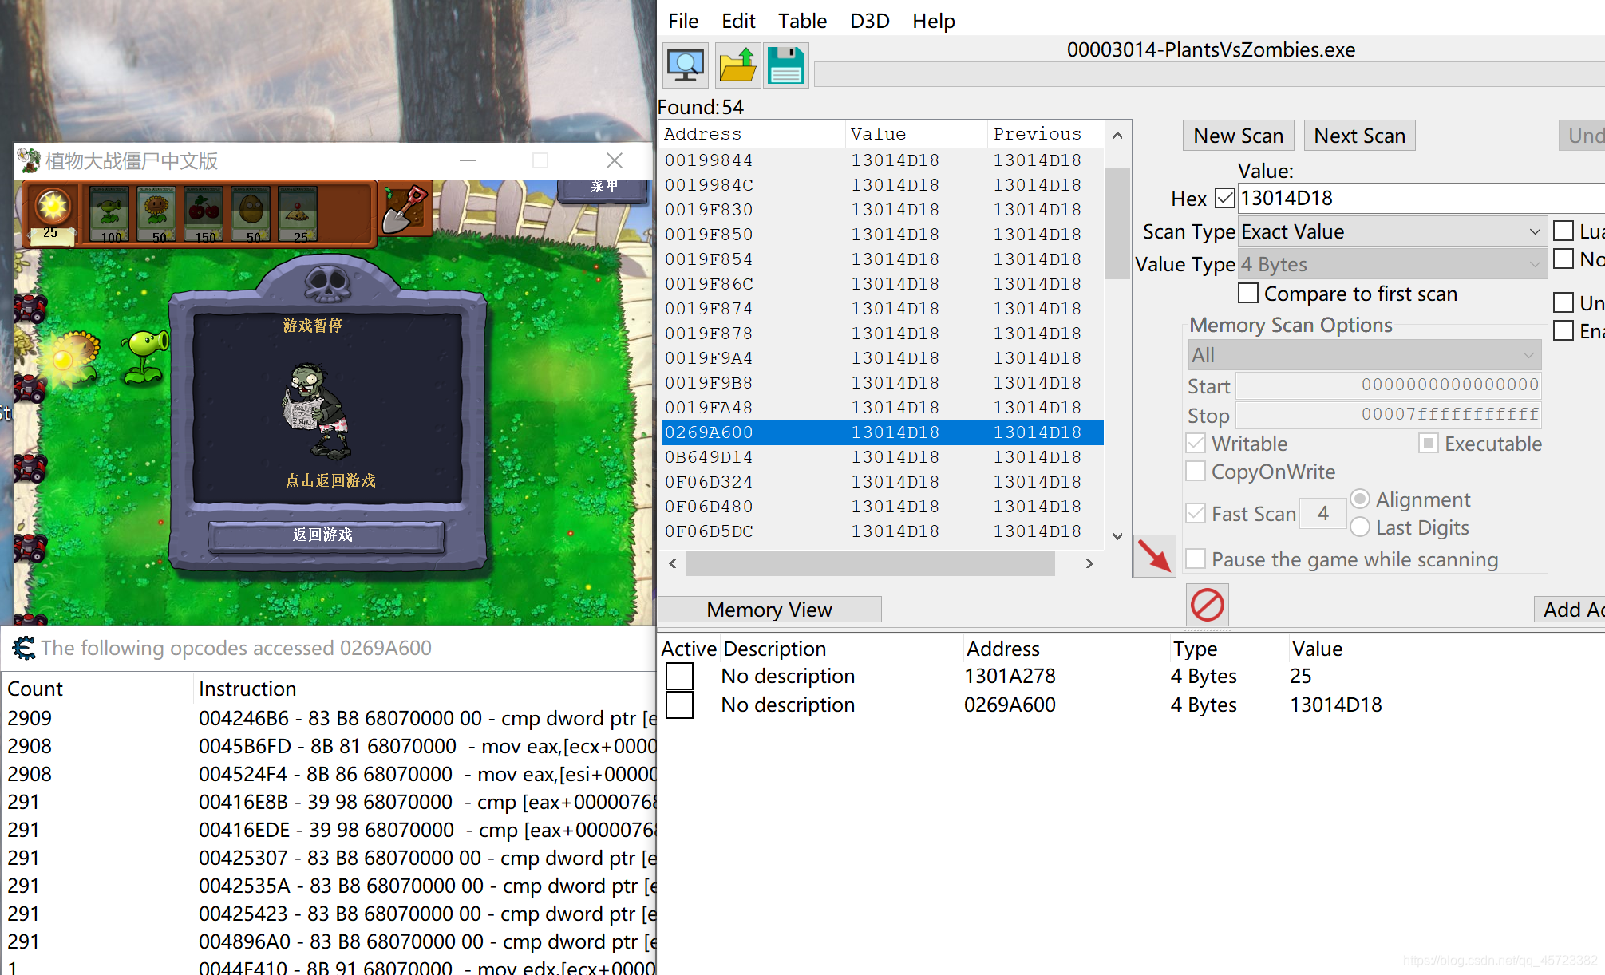Click the Peashooter plant on the lawn

click(145, 357)
